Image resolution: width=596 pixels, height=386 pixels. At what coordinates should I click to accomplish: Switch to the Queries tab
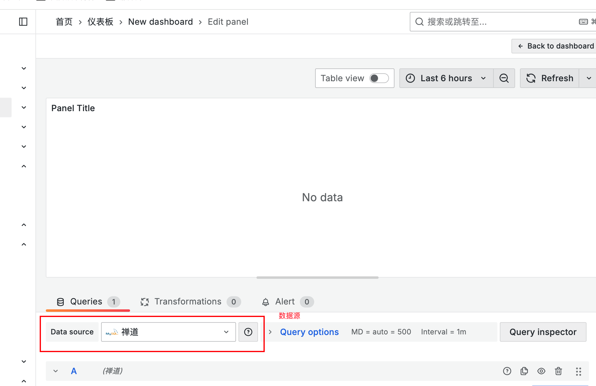pyautogui.click(x=88, y=302)
